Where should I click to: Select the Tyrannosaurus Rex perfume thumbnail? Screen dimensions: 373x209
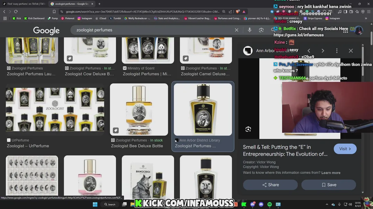pyautogui.click(x=203, y=109)
